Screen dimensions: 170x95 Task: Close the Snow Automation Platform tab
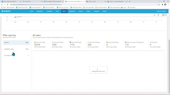pyautogui.click(x=20, y=2)
